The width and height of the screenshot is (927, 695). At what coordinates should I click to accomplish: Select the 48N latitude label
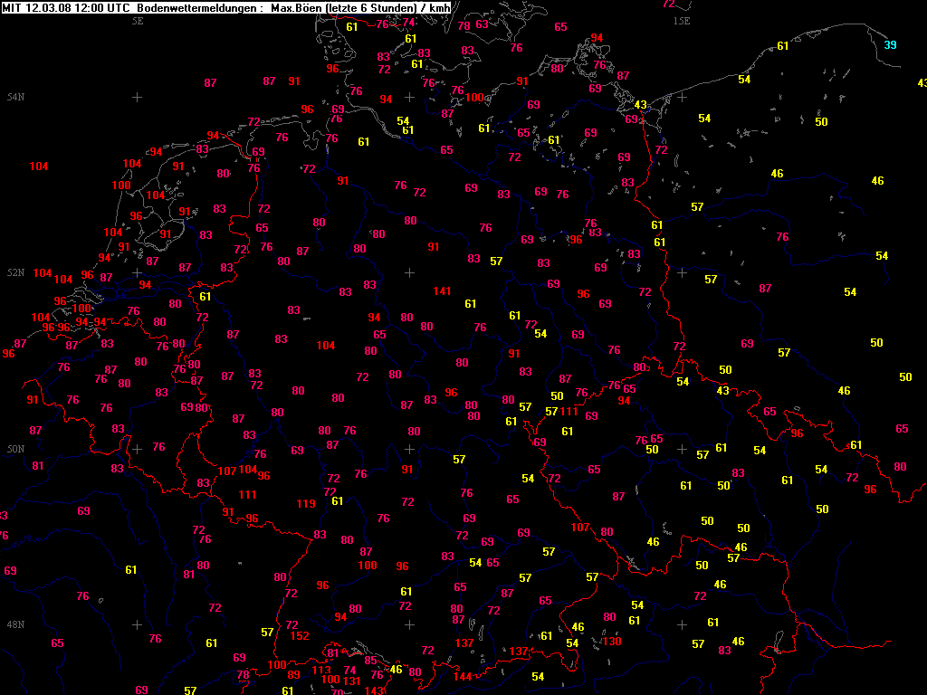[x=15, y=624]
